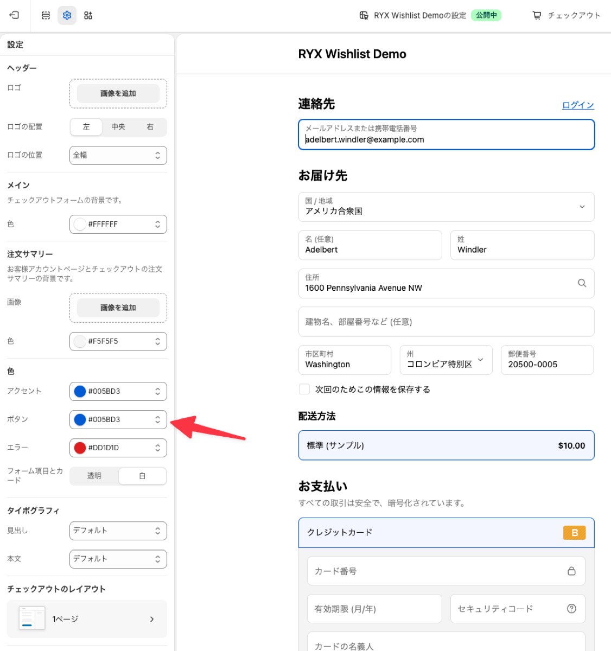Open the アクセント color dropdown
The width and height of the screenshot is (611, 651).
pos(118,391)
